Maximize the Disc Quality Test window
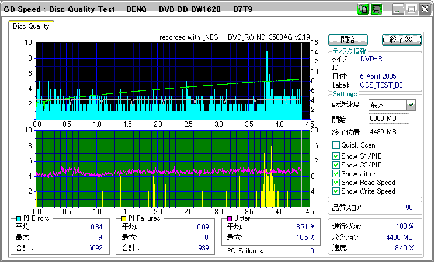This screenshot has width=434, height=262. 411,10
